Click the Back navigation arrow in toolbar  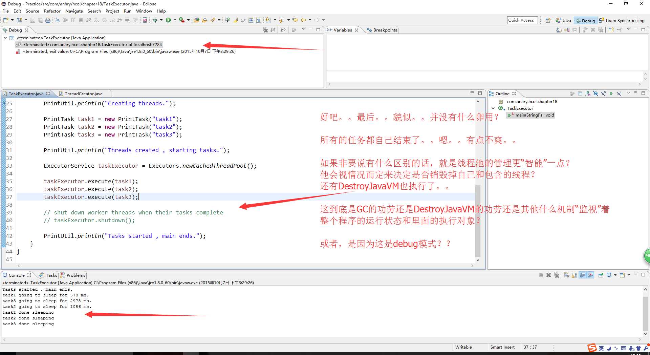(x=303, y=20)
